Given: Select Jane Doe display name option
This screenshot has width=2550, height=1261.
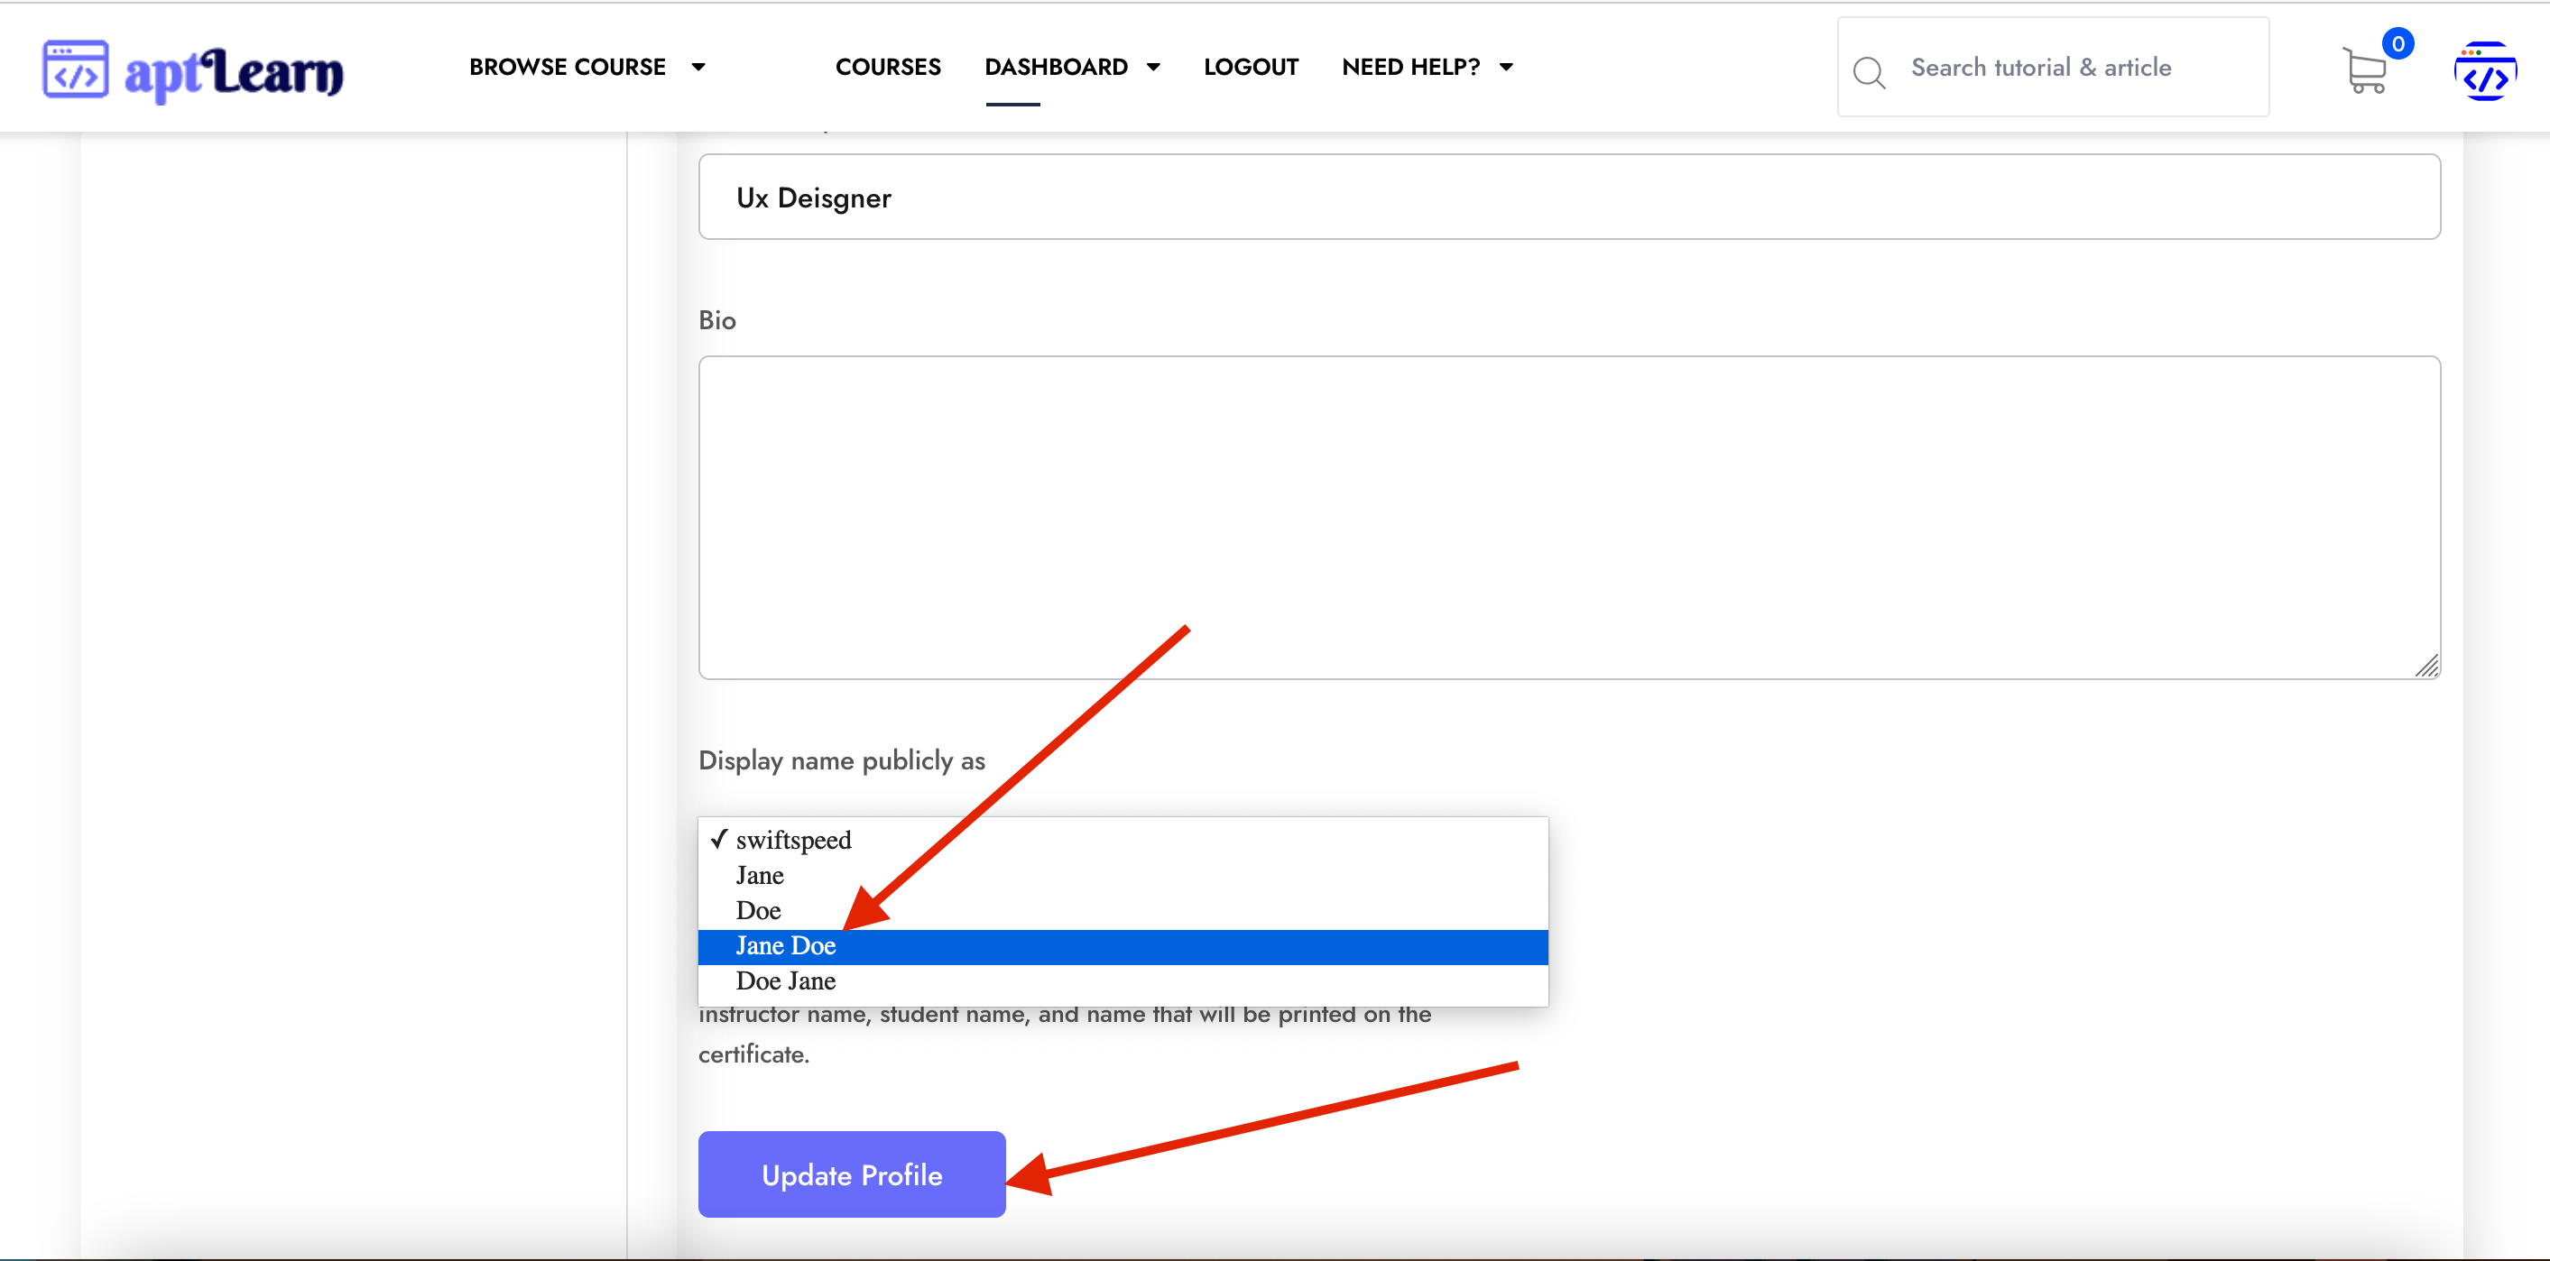Looking at the screenshot, I should 1123,946.
